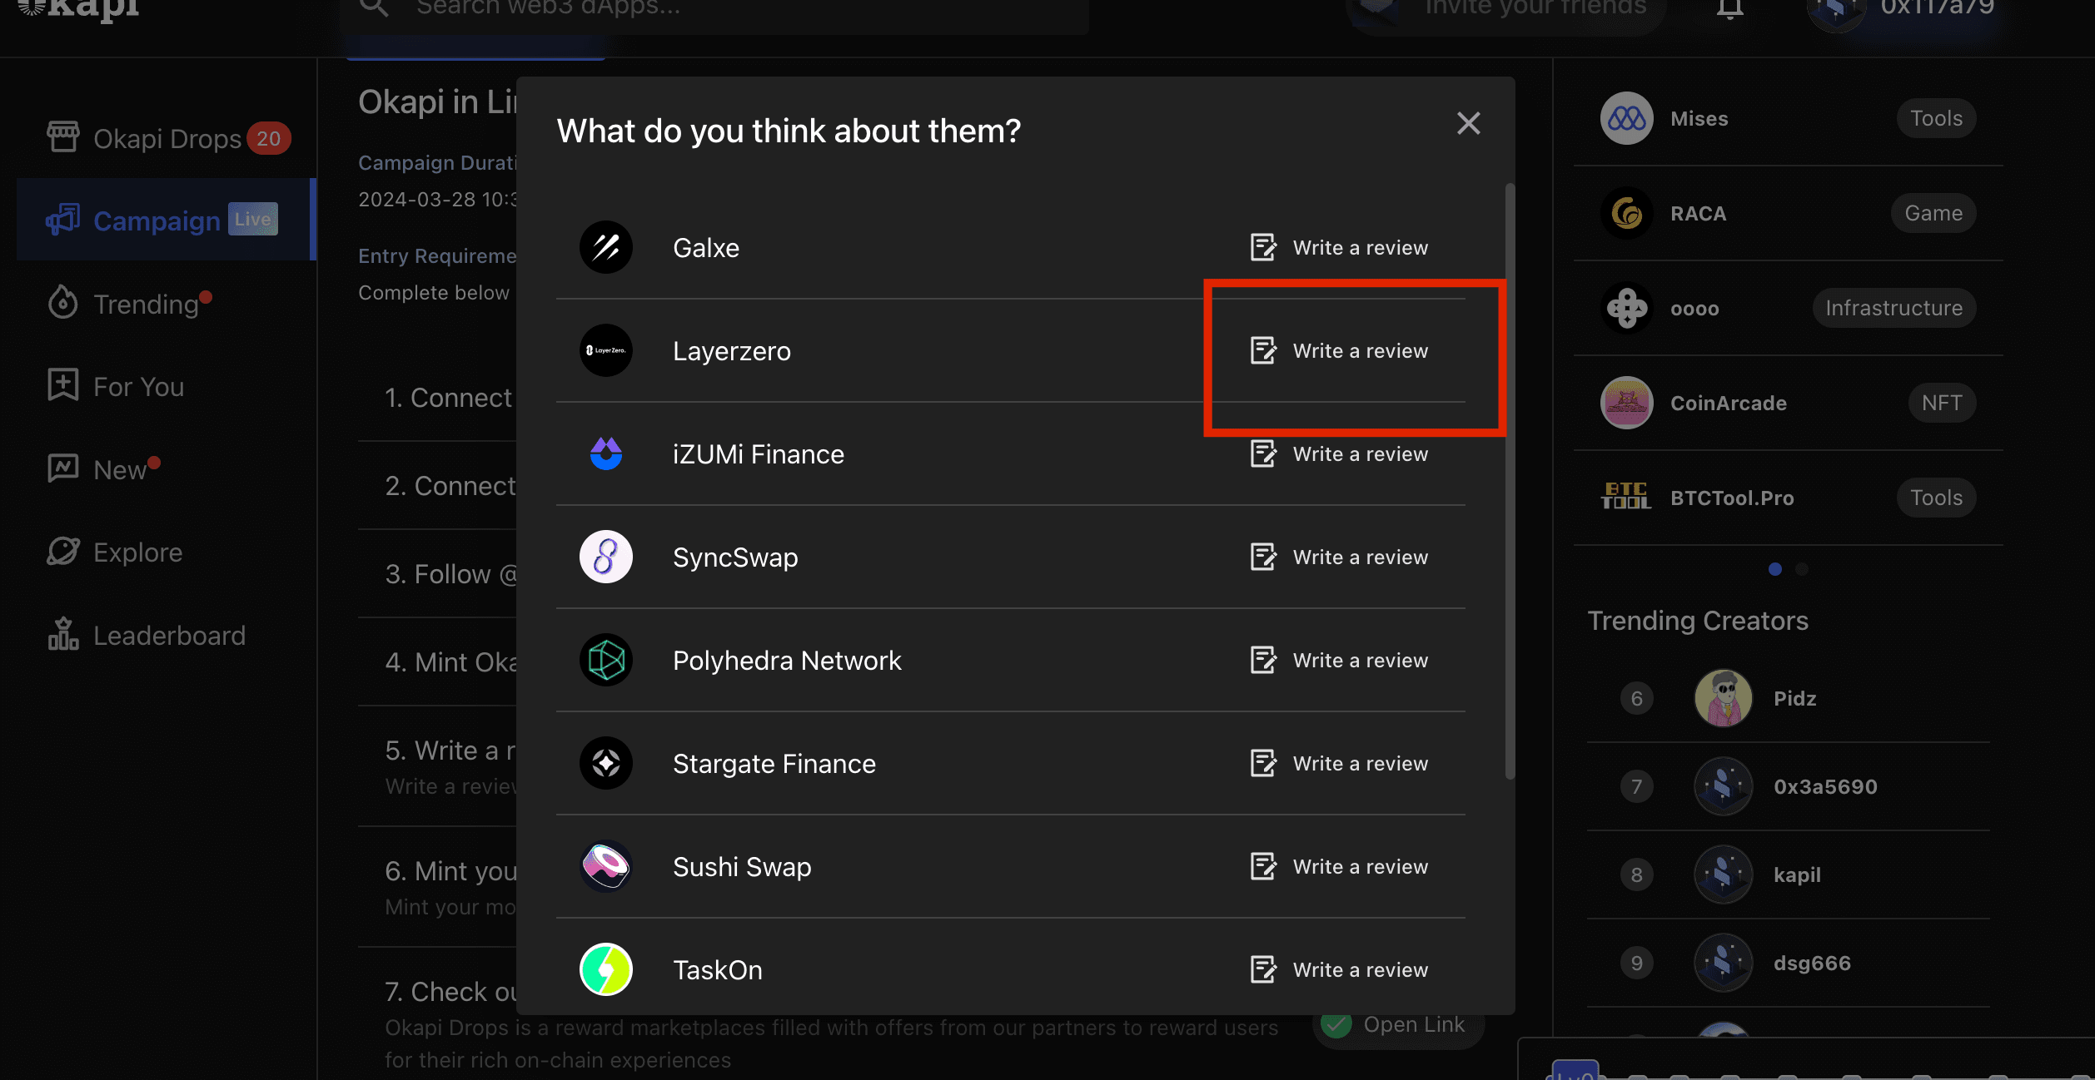Viewport: 2095px width, 1080px height.
Task: Click the Leaderboard podium icon
Action: click(x=63, y=633)
